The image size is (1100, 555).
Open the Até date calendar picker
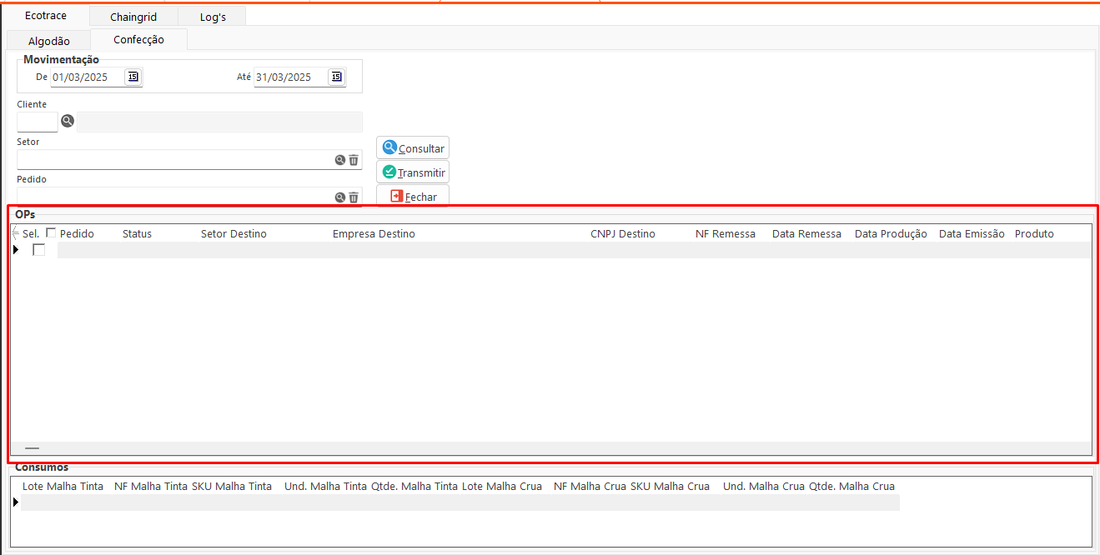[x=336, y=77]
